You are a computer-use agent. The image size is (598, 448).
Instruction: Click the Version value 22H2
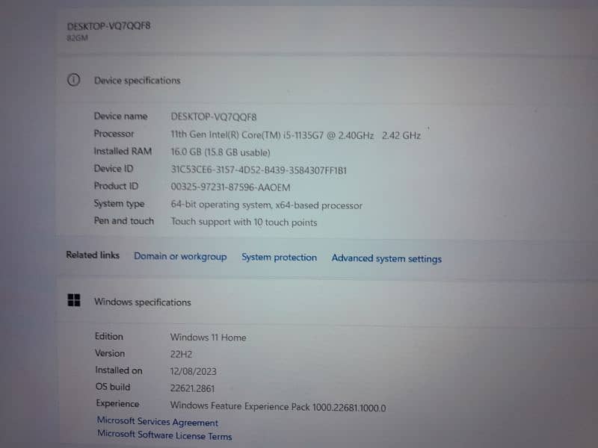pyautogui.click(x=181, y=354)
